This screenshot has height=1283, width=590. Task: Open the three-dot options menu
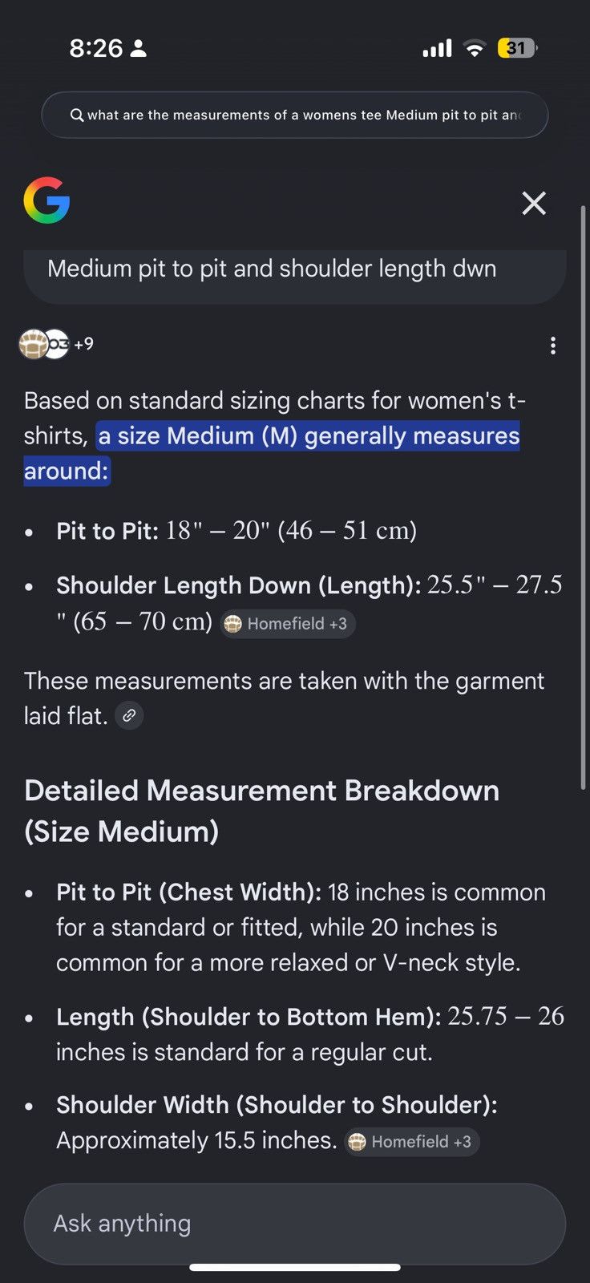[552, 346]
